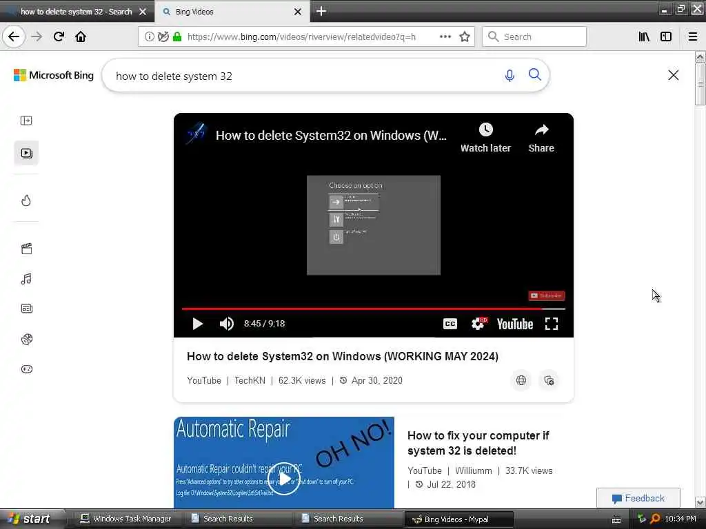Expand the Bing left sidebar panel
This screenshot has width=706, height=529.
click(x=26, y=121)
